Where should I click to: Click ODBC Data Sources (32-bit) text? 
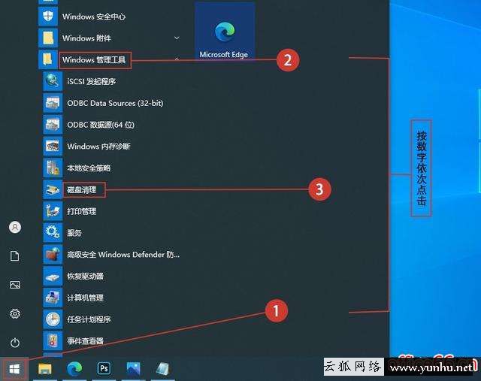(x=115, y=103)
